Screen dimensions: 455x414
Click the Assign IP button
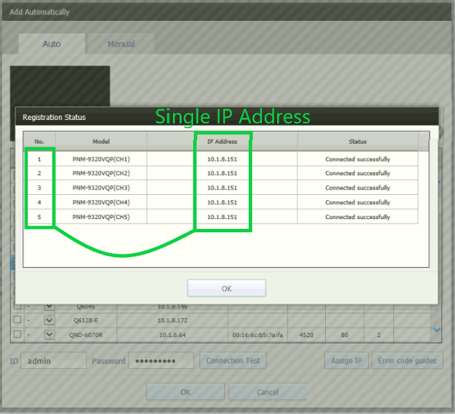[x=347, y=361]
